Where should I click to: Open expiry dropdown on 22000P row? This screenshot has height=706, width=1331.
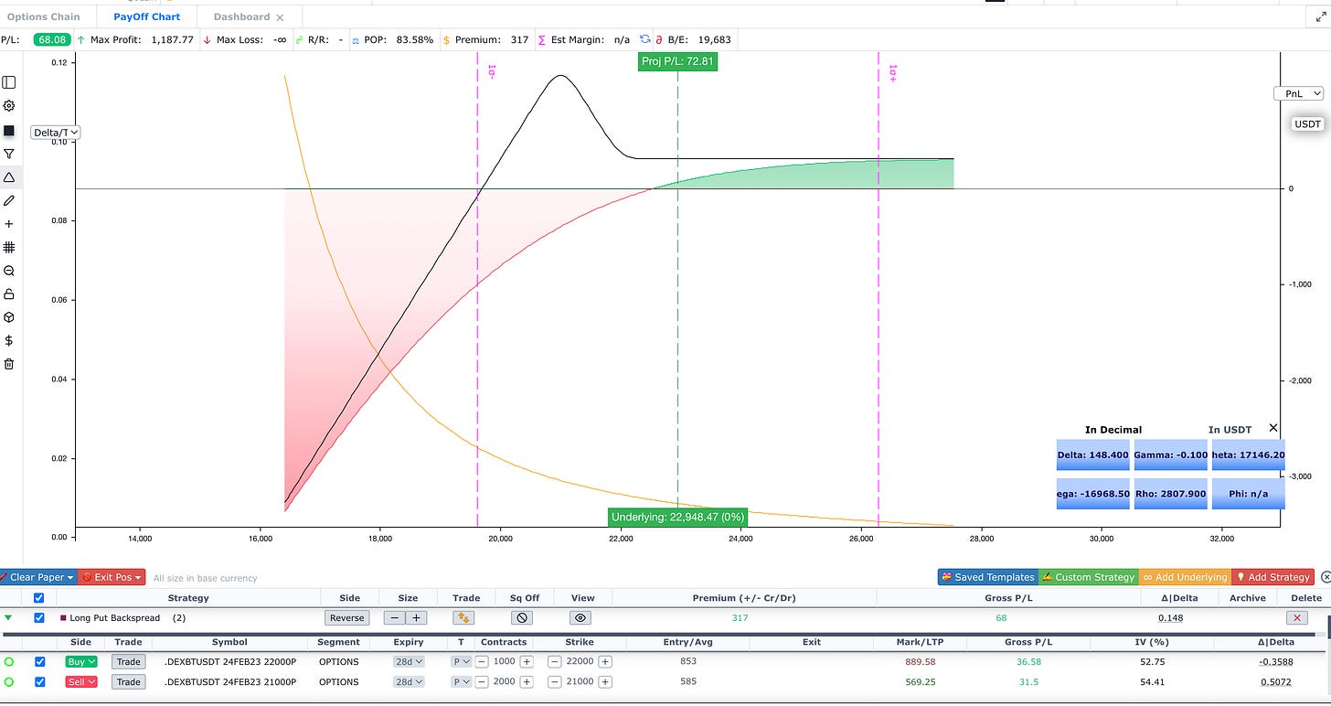click(x=409, y=662)
